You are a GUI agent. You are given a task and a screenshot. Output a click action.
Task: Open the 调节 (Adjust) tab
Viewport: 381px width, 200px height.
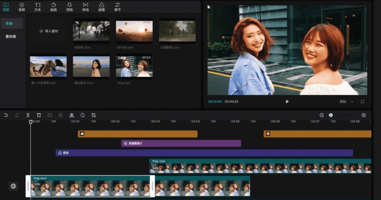tap(117, 7)
